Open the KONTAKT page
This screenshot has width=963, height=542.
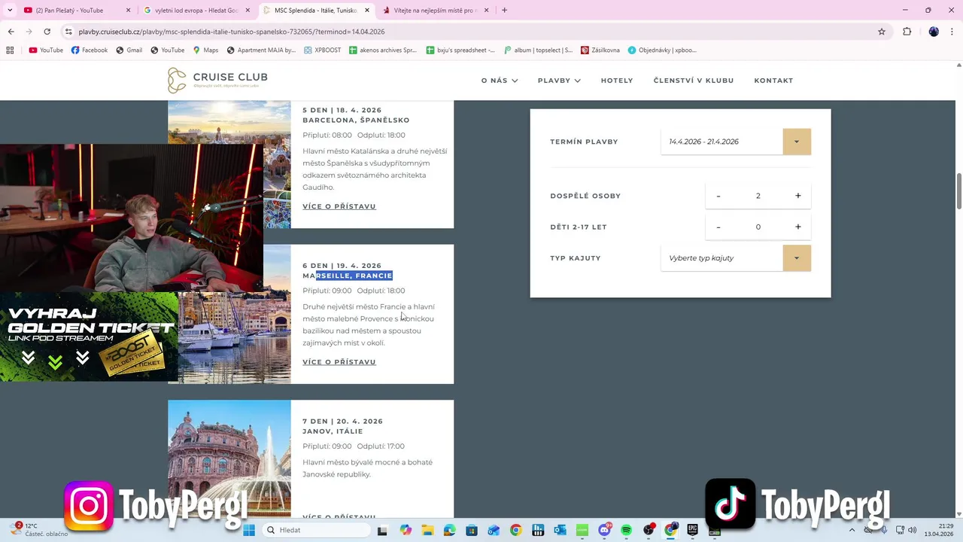pyautogui.click(x=773, y=81)
